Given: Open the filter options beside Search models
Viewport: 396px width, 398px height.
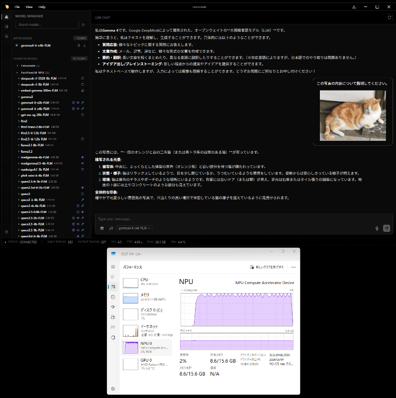Looking at the screenshot, I should click(83, 25).
